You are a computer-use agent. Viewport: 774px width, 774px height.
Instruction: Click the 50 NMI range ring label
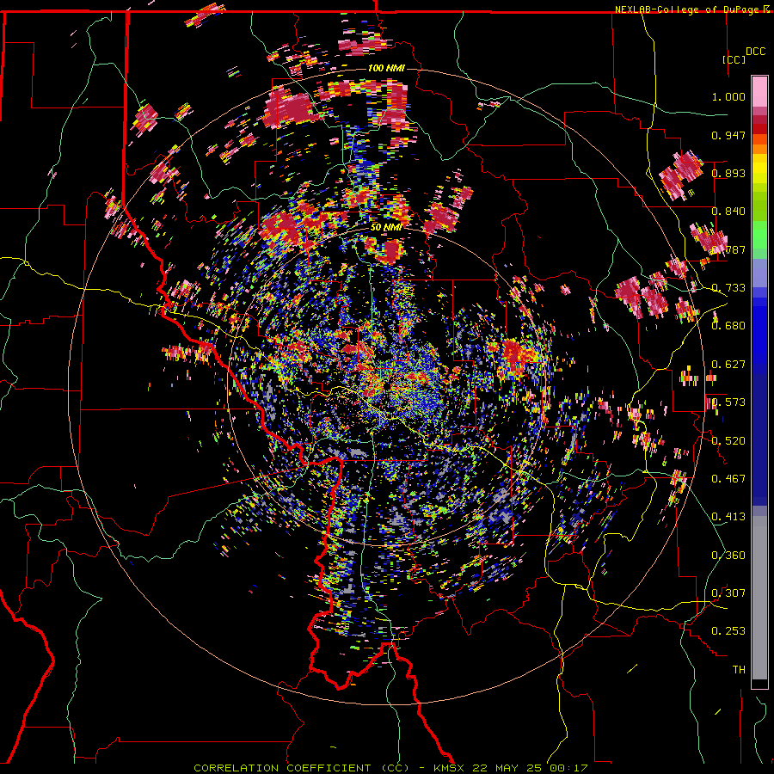click(386, 228)
